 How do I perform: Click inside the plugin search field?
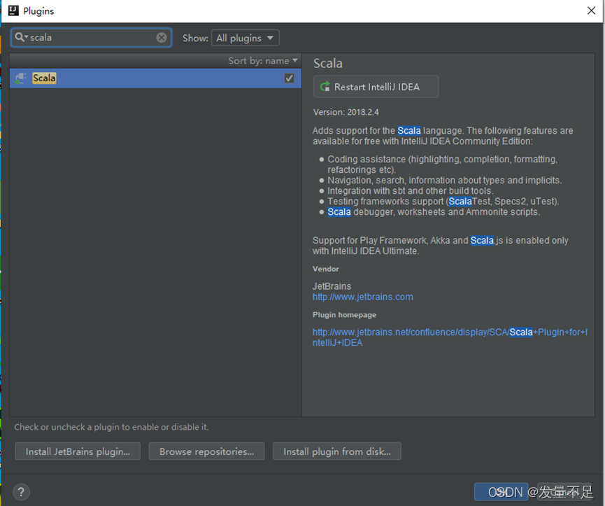click(92, 37)
